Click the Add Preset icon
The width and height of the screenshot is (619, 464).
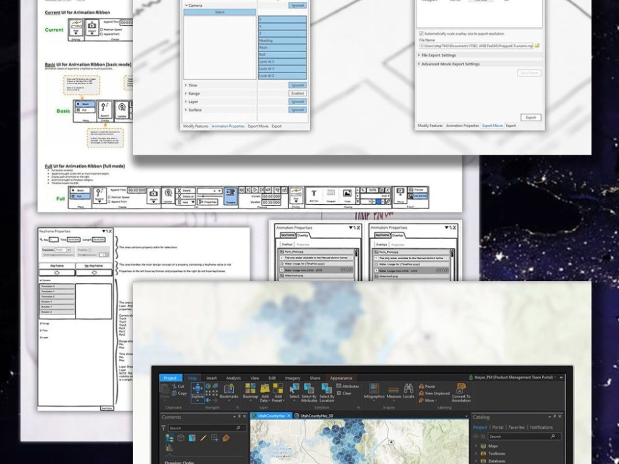click(x=278, y=389)
